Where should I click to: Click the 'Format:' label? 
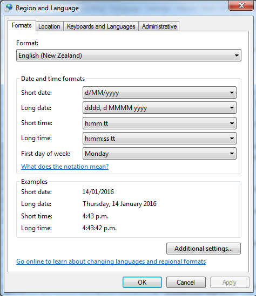27,43
